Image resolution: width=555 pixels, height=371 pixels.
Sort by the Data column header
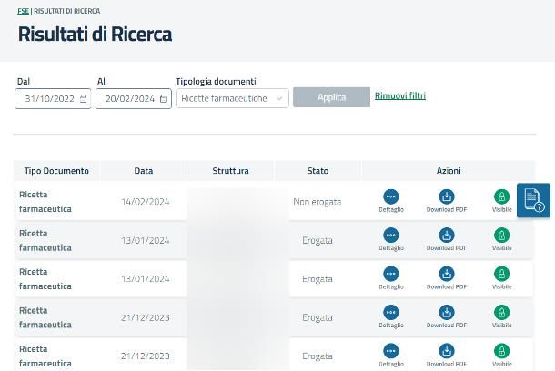144,171
